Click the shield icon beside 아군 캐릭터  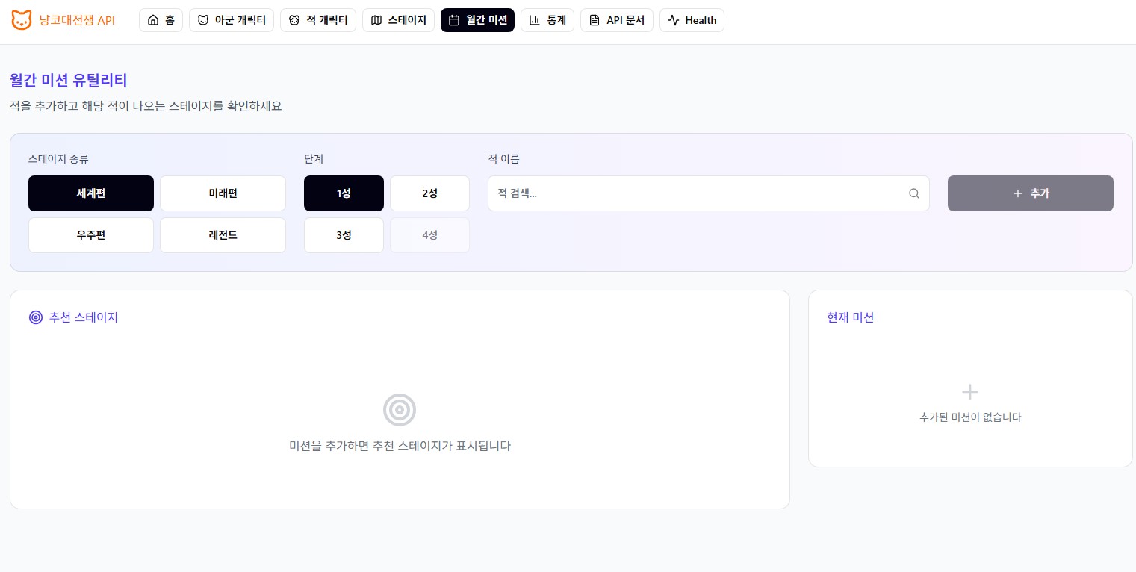point(203,20)
